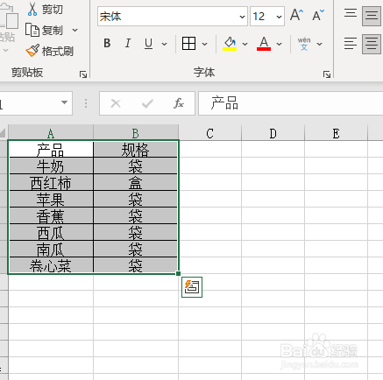Select column E header

tap(336, 133)
